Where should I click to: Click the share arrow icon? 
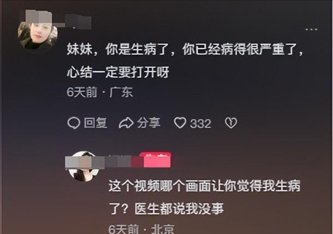tap(126, 123)
